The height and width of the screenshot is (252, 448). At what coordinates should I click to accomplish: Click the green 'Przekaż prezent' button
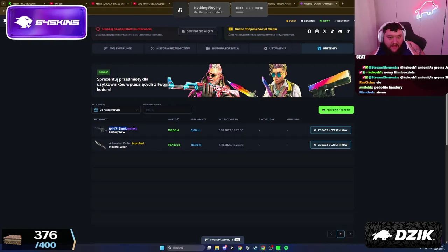[336, 110]
